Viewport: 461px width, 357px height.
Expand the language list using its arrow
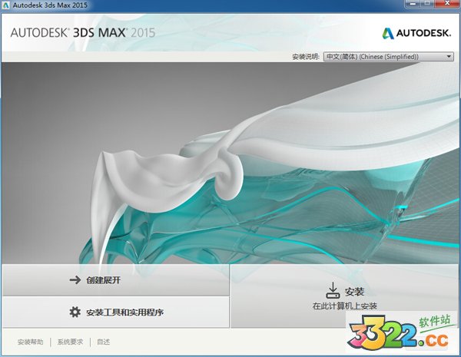click(x=449, y=57)
